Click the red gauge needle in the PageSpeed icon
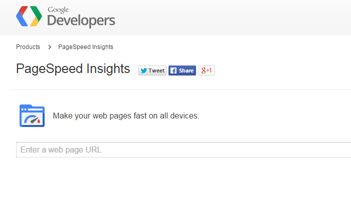 pyautogui.click(x=37, y=120)
